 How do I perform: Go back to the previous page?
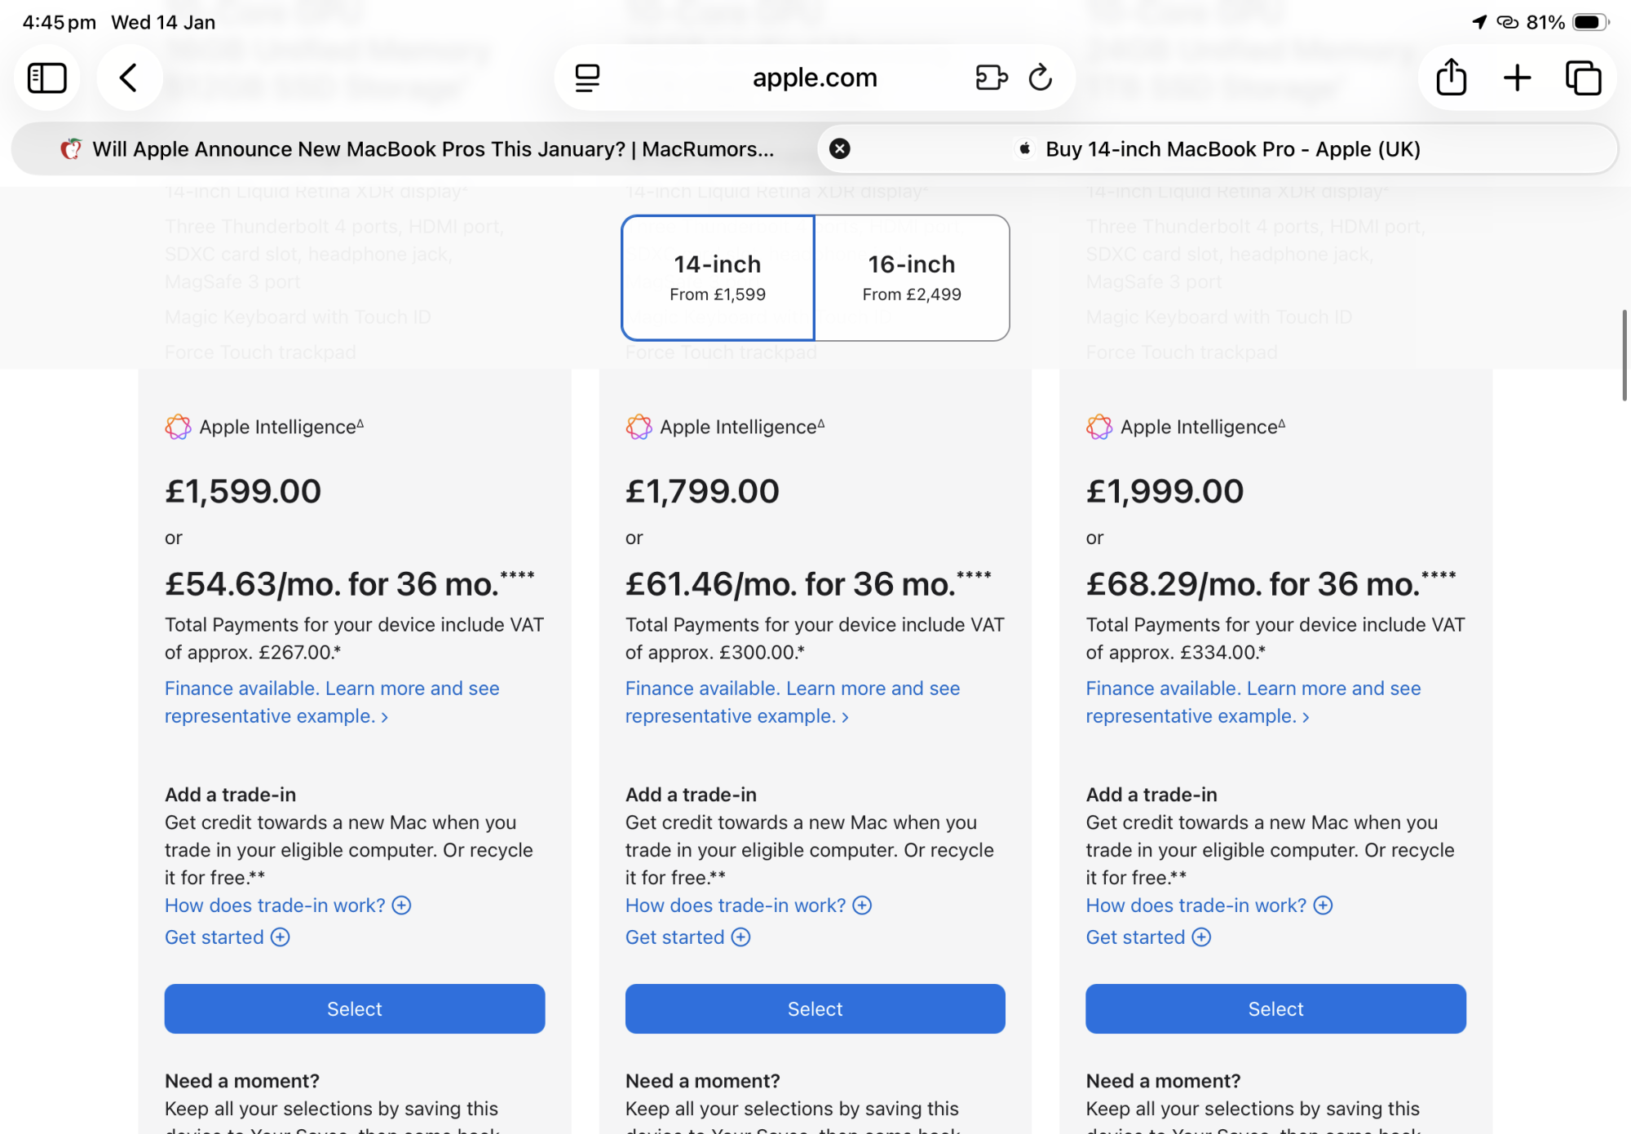tap(129, 78)
